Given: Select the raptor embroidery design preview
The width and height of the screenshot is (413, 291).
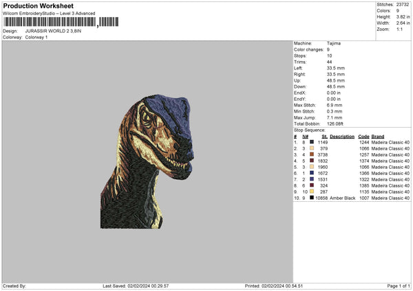Looking at the screenshot, I should (x=147, y=161).
